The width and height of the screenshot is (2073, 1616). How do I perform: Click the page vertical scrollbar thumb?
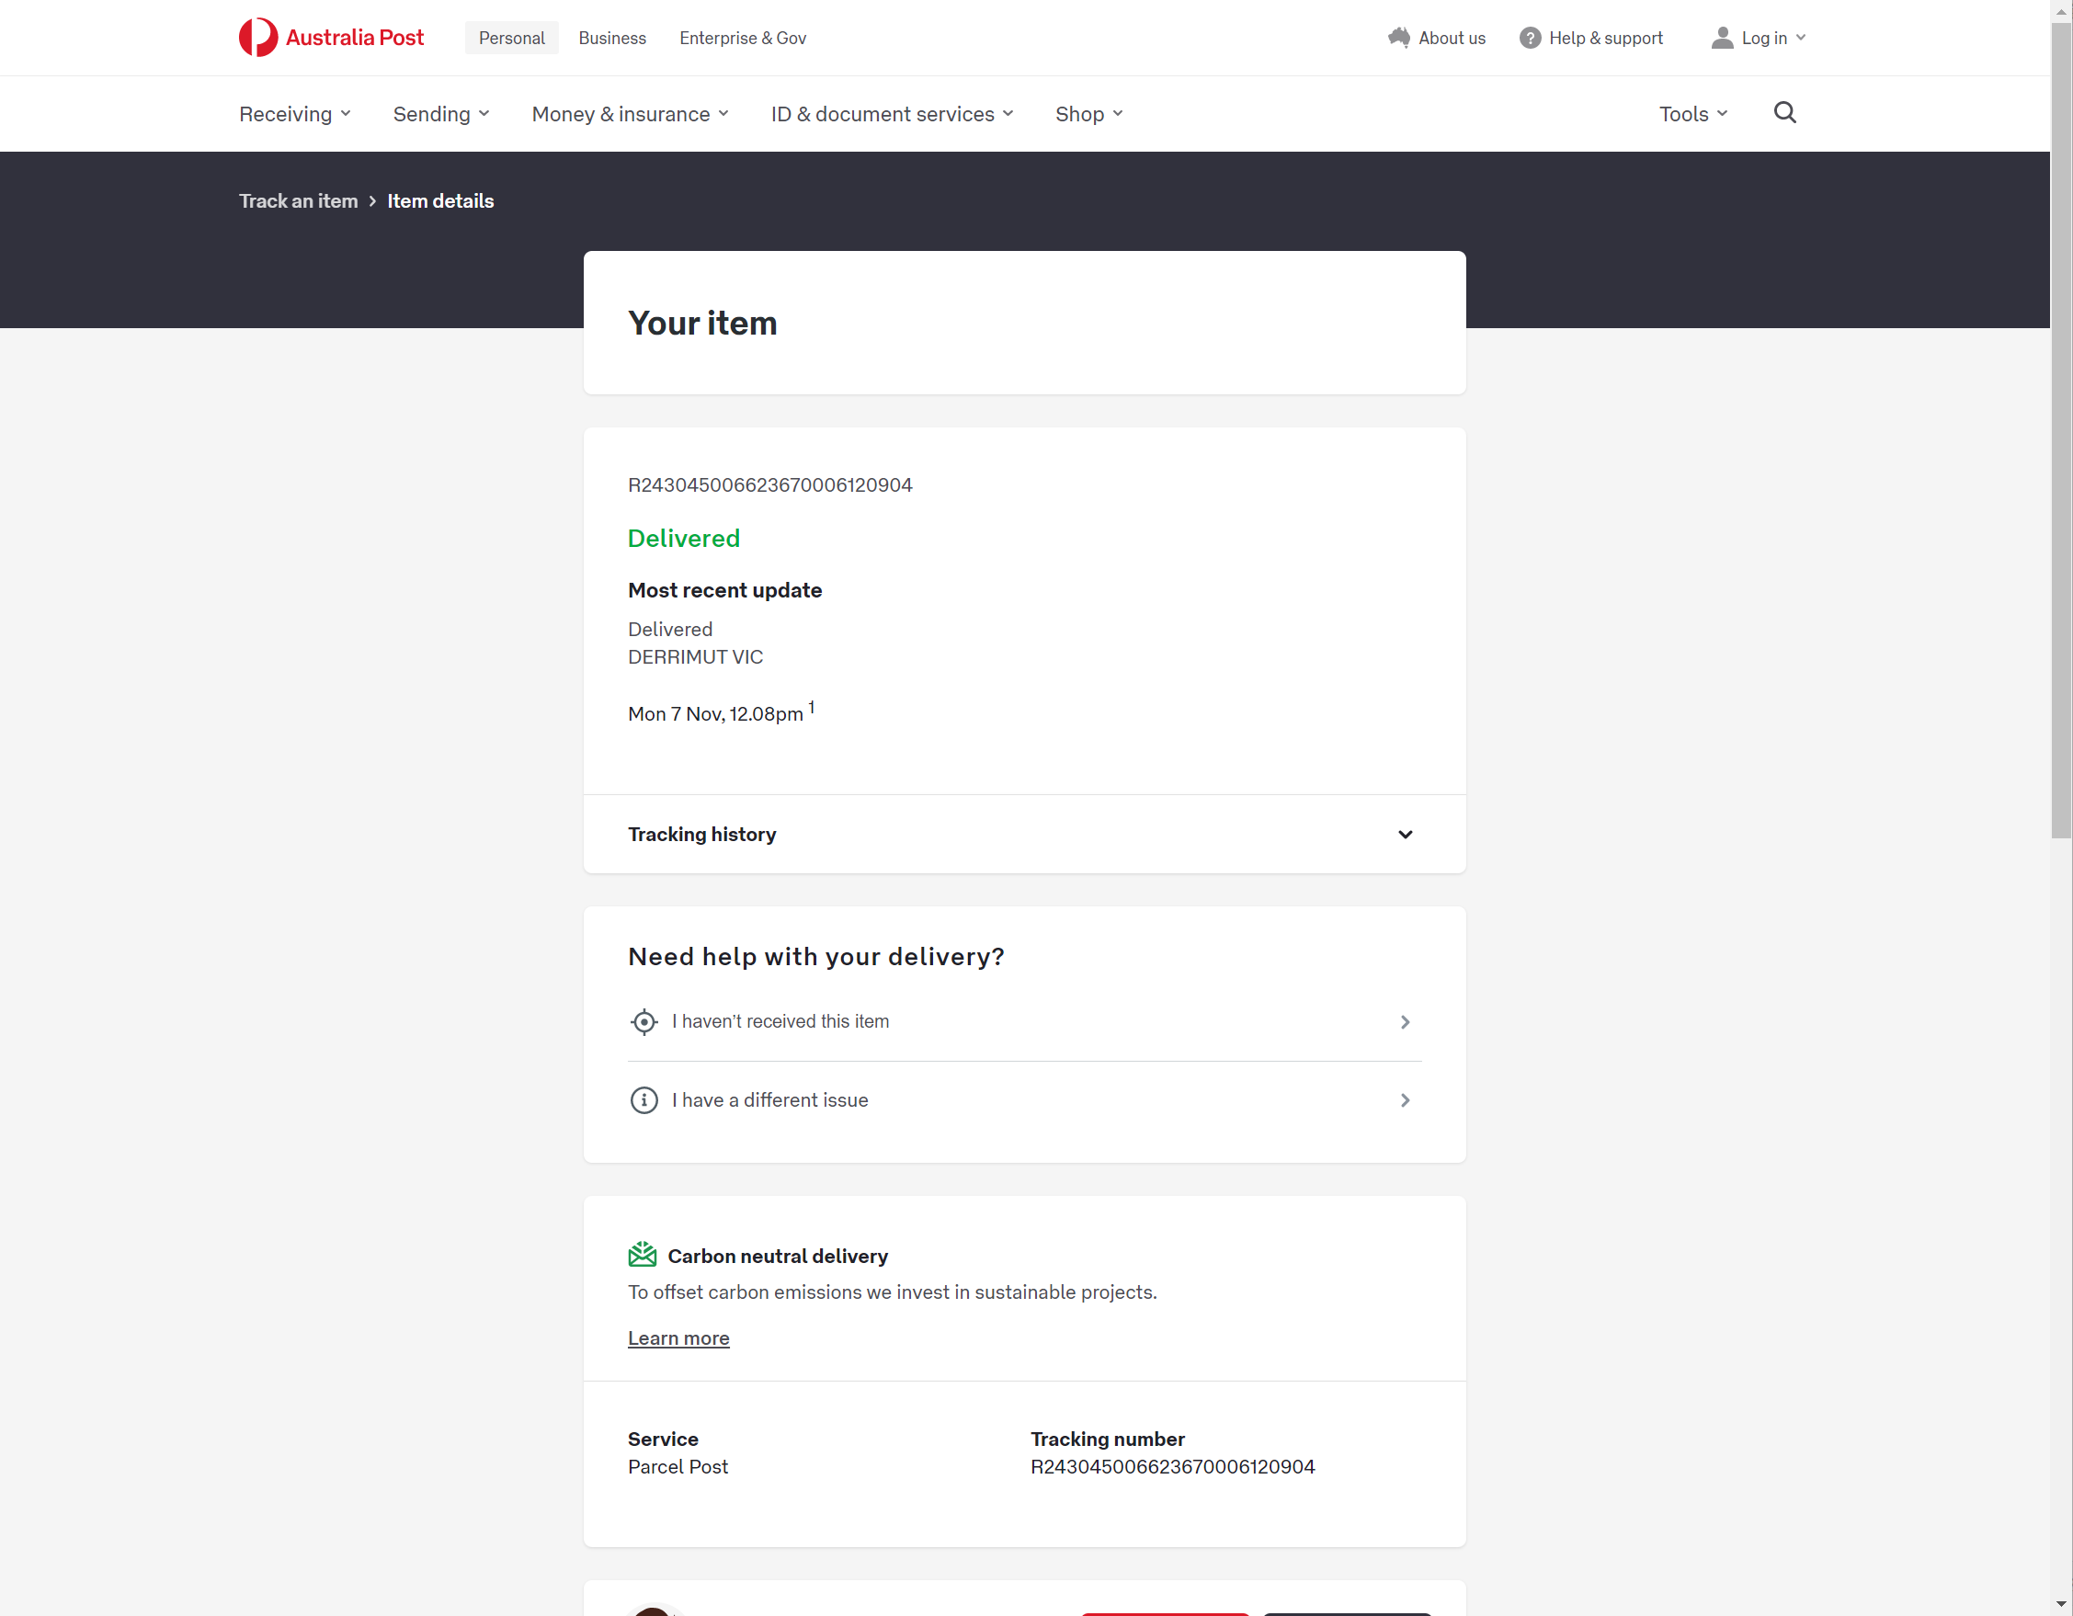(x=2061, y=427)
